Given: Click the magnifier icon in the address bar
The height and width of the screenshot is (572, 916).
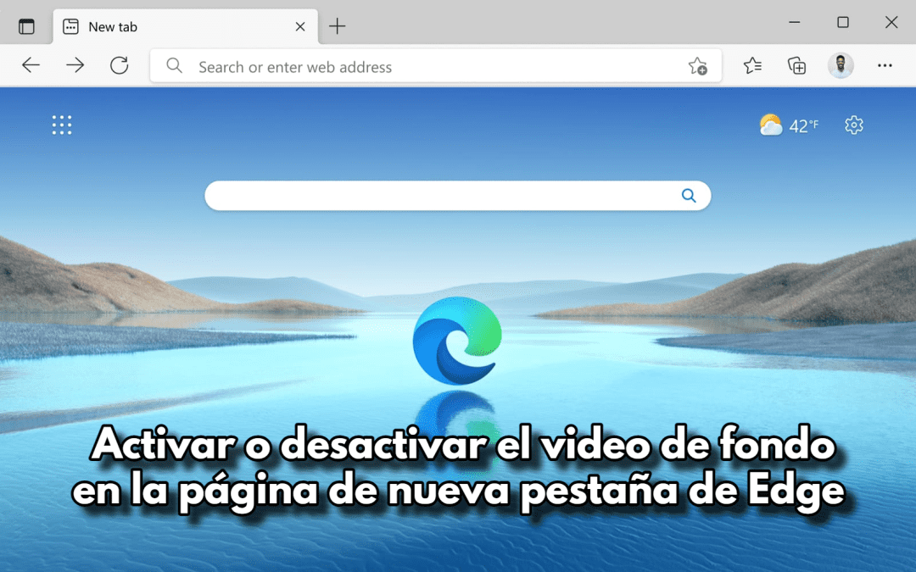Looking at the screenshot, I should click(173, 65).
